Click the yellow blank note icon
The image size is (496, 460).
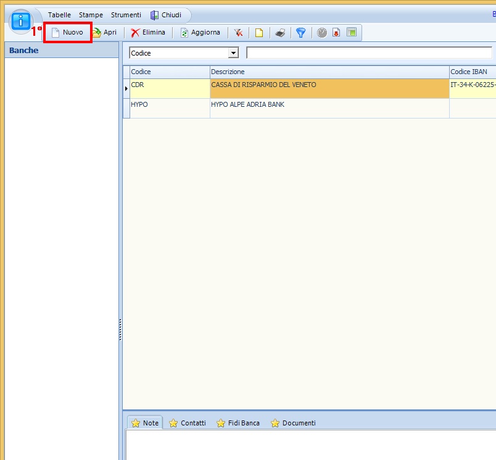[x=259, y=33]
